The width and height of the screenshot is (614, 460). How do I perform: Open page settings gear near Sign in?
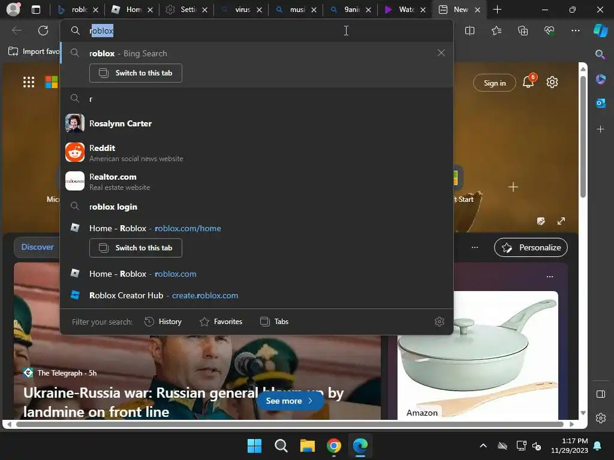(x=552, y=82)
